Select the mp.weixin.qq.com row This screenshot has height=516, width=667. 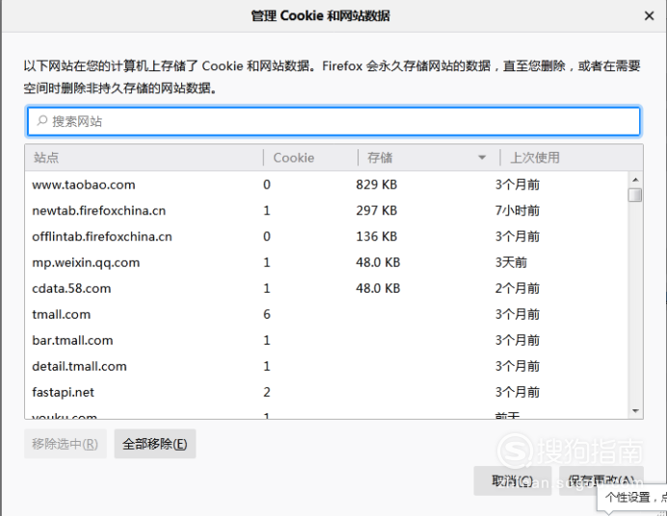coord(326,263)
